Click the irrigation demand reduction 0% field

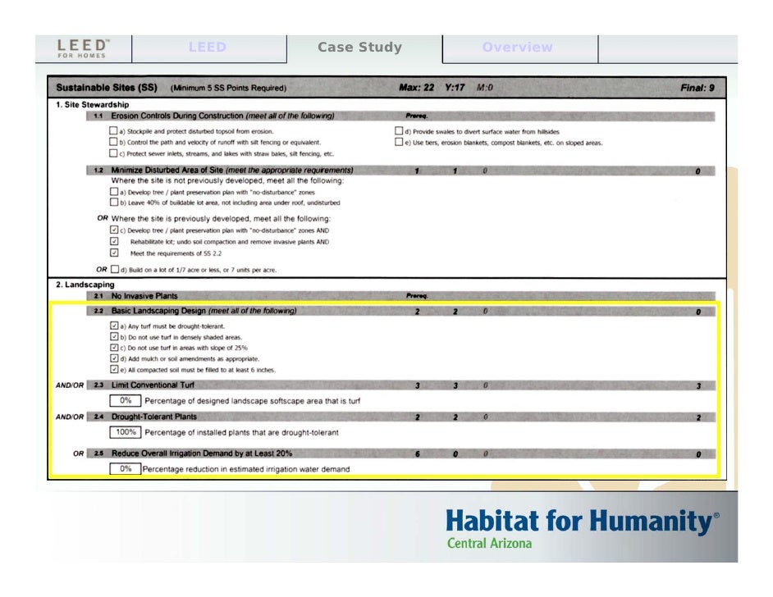126,468
